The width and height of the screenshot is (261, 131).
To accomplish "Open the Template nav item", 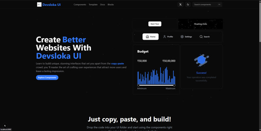I will (93, 5).
